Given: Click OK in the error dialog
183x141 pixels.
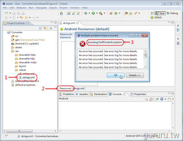Looking at the screenshot, I should click(116, 75).
